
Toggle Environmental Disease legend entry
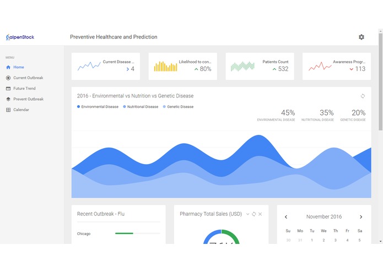(98, 107)
